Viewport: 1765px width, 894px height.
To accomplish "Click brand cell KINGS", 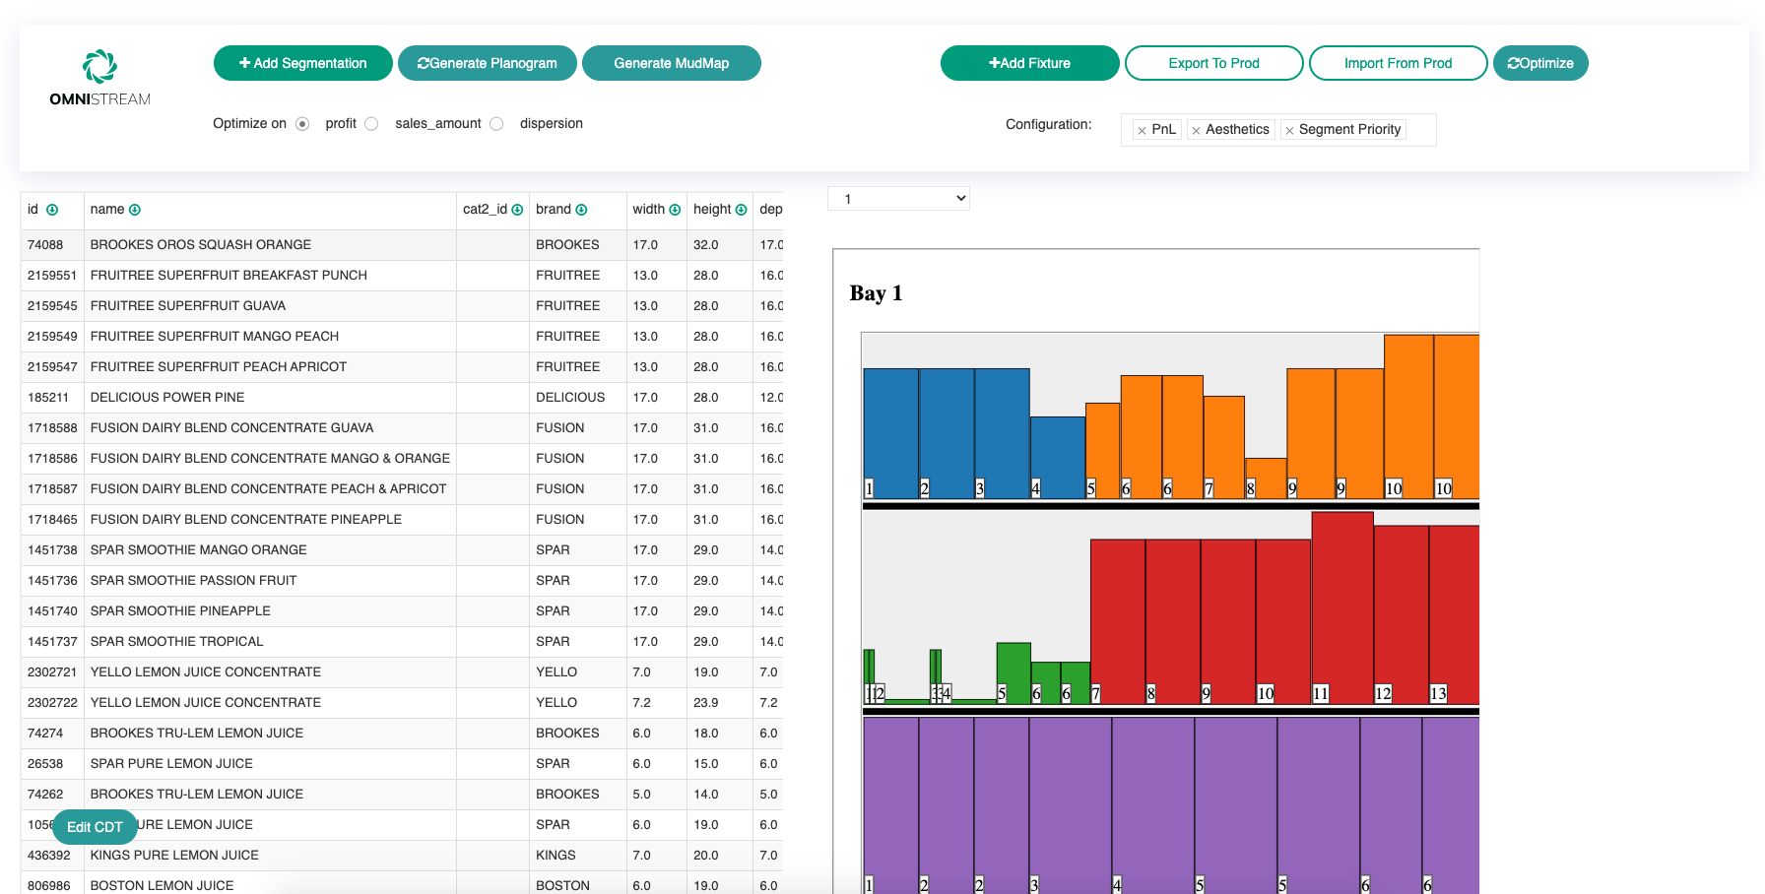I will click(x=578, y=856).
